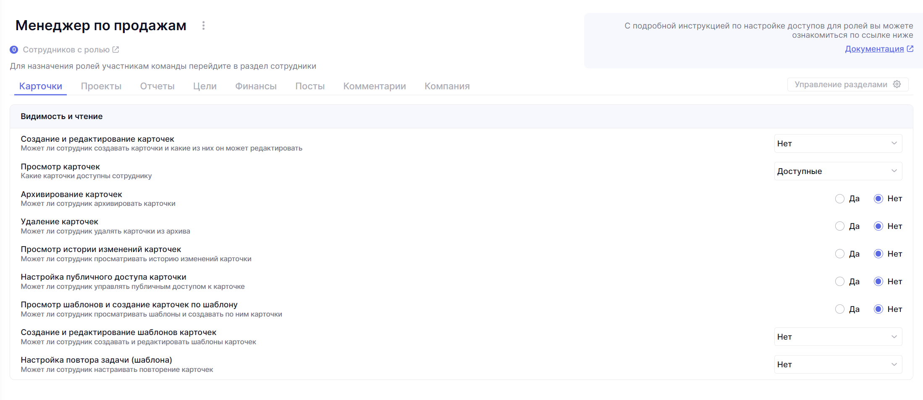Viewport: 923px width, 400px height.
Task: Open Создание и редактирование шаблонов карточек dropdown
Action: click(x=838, y=337)
